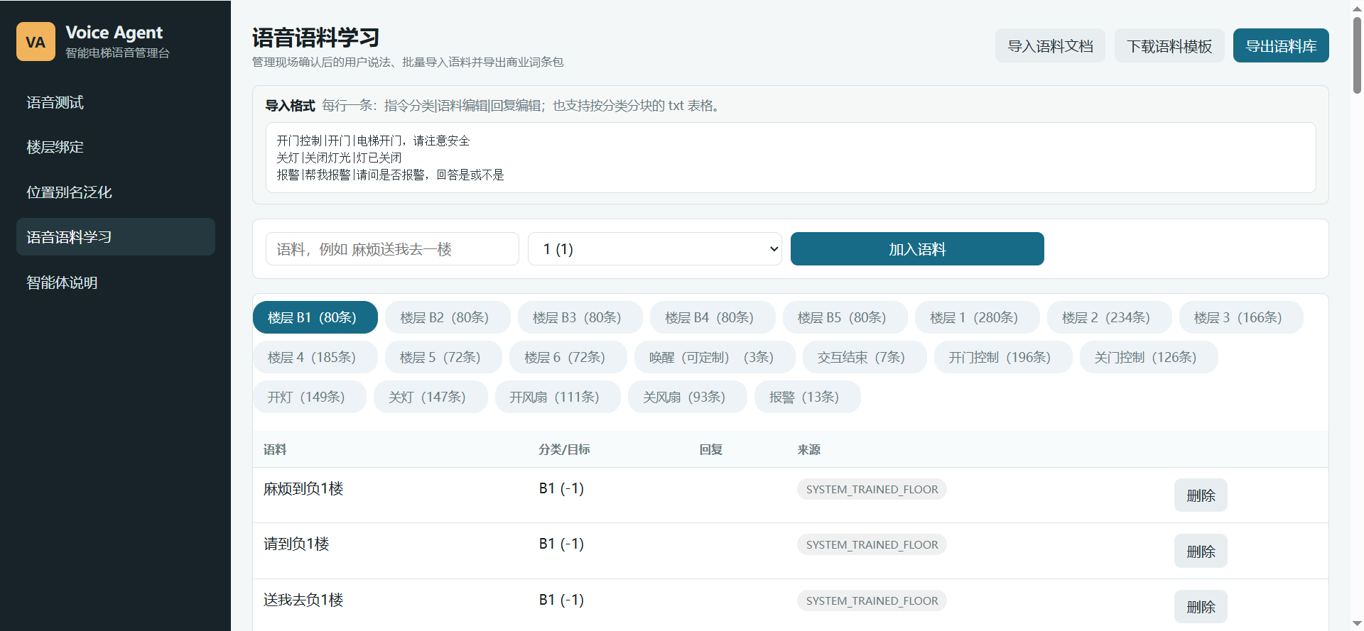Image resolution: width=1364 pixels, height=631 pixels.
Task: Delete the 请到负1楼 row
Action: coord(1201,551)
